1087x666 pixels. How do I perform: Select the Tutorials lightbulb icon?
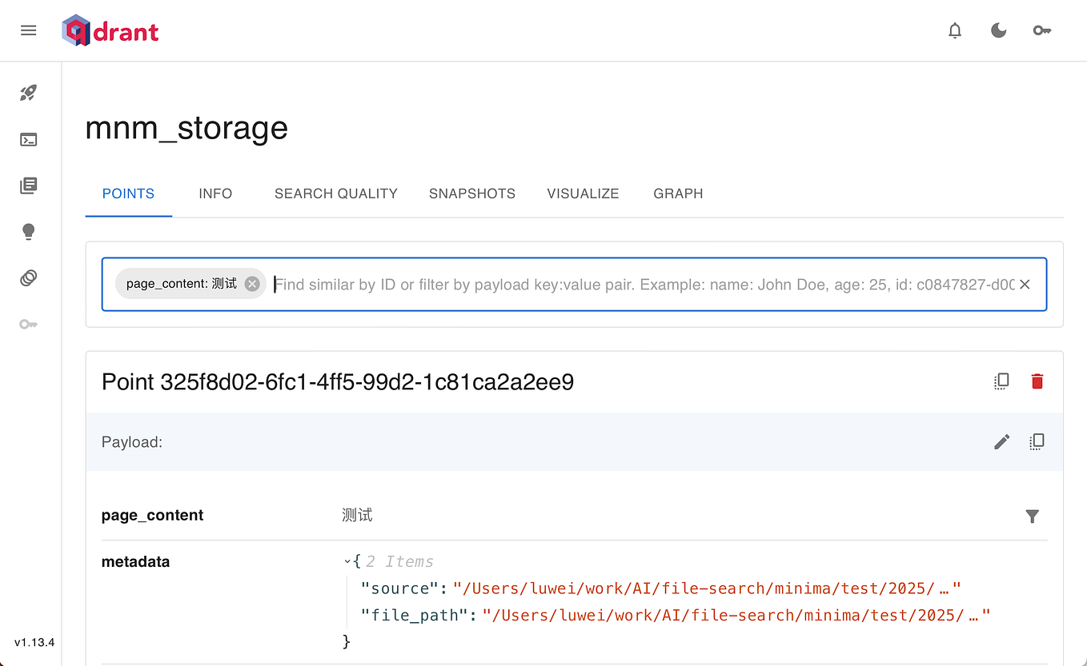[29, 231]
